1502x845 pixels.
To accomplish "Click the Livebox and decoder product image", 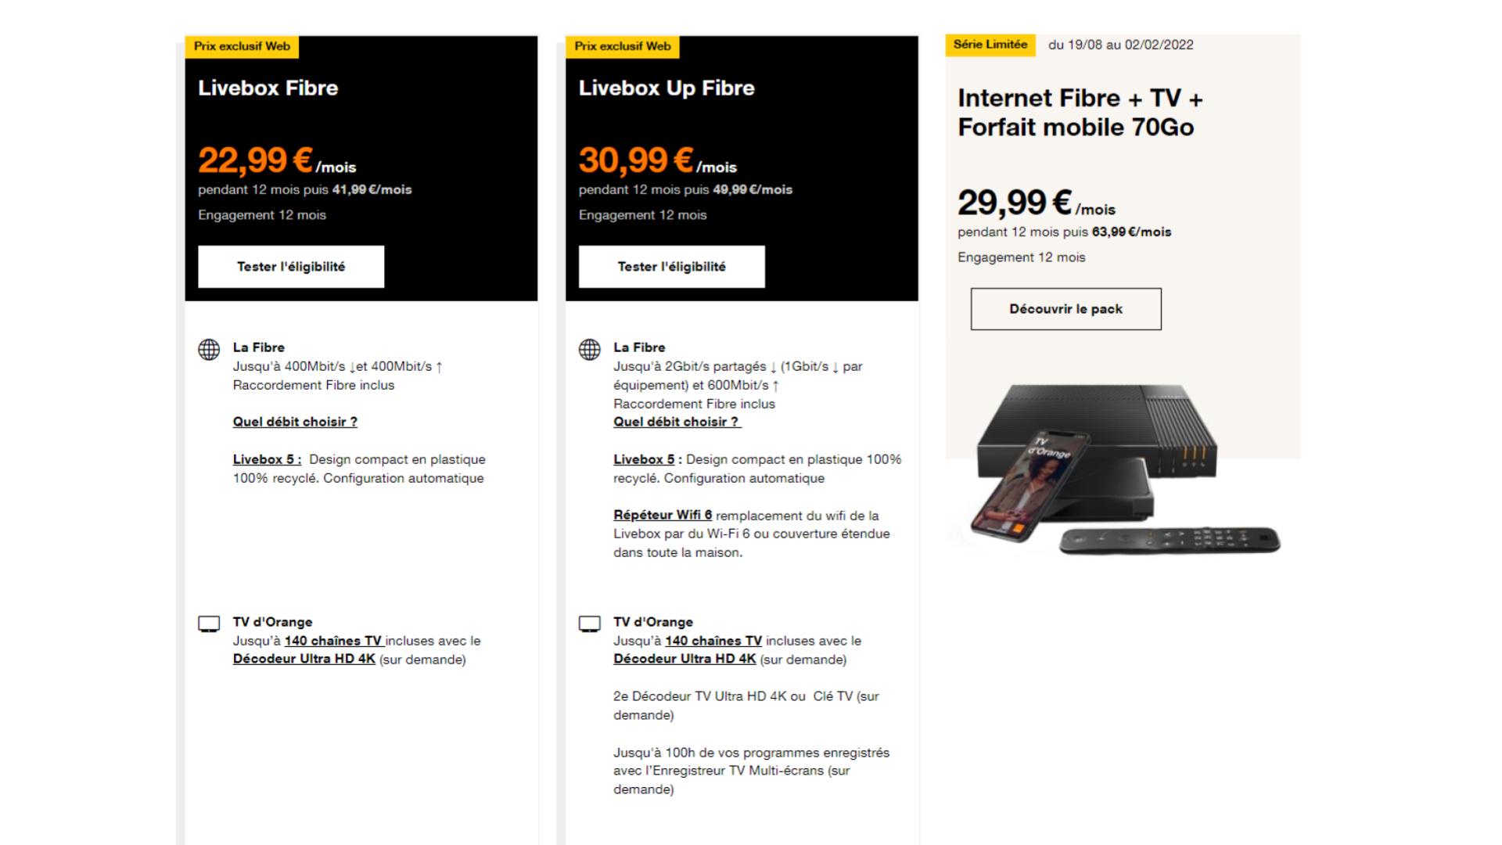I will coord(1125,469).
